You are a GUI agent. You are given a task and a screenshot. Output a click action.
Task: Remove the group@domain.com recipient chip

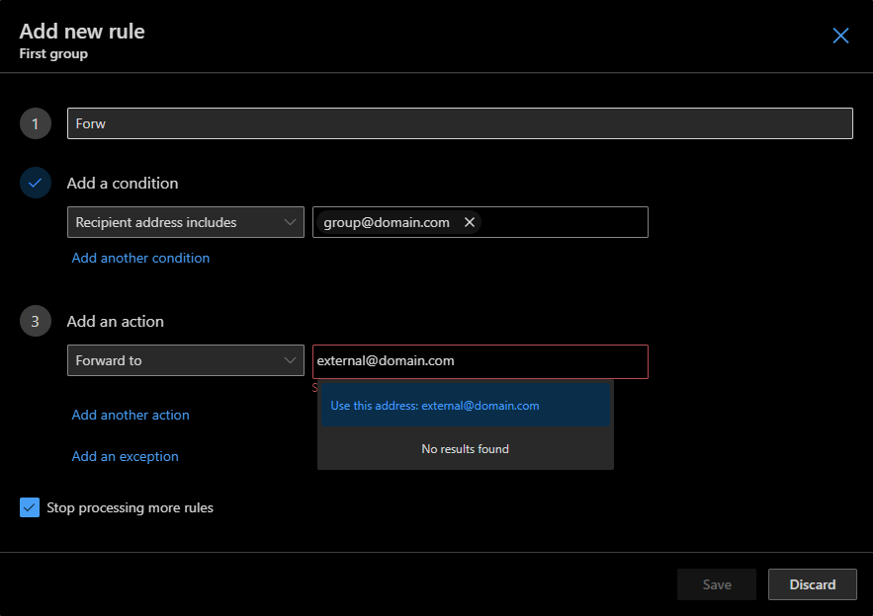[470, 222]
